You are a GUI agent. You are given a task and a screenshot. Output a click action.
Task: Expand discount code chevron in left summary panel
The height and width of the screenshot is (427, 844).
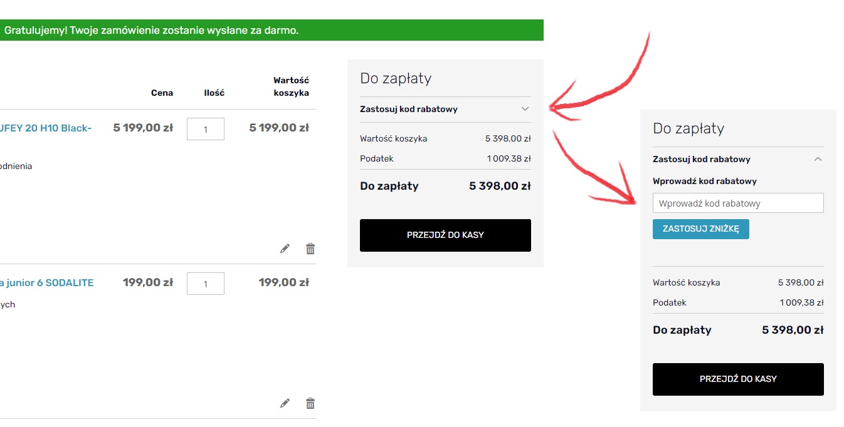pyautogui.click(x=525, y=109)
